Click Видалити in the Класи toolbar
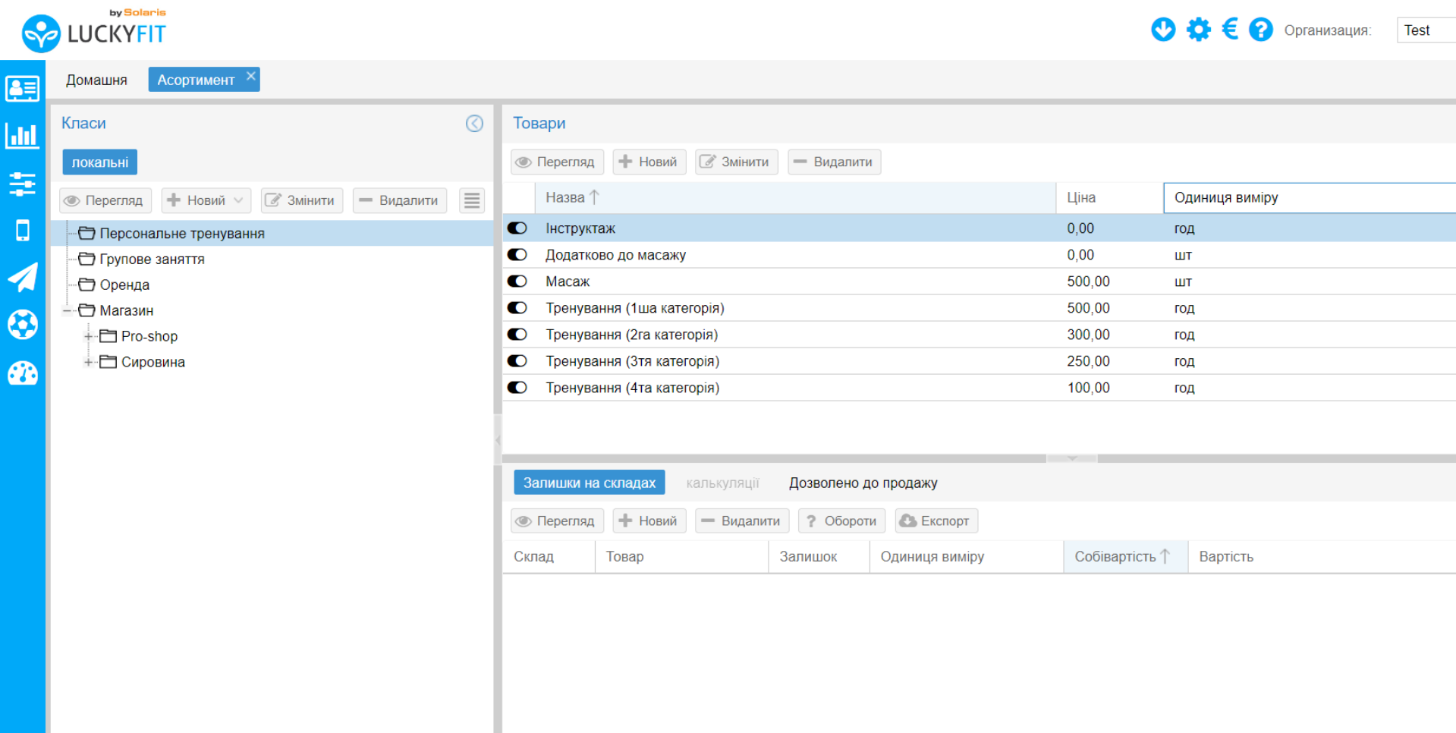This screenshot has width=1456, height=733. click(x=400, y=200)
